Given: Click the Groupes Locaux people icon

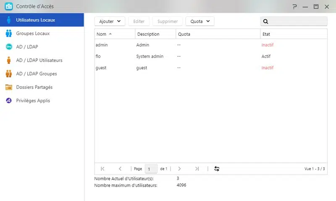Looking at the screenshot, I should click(9, 34).
